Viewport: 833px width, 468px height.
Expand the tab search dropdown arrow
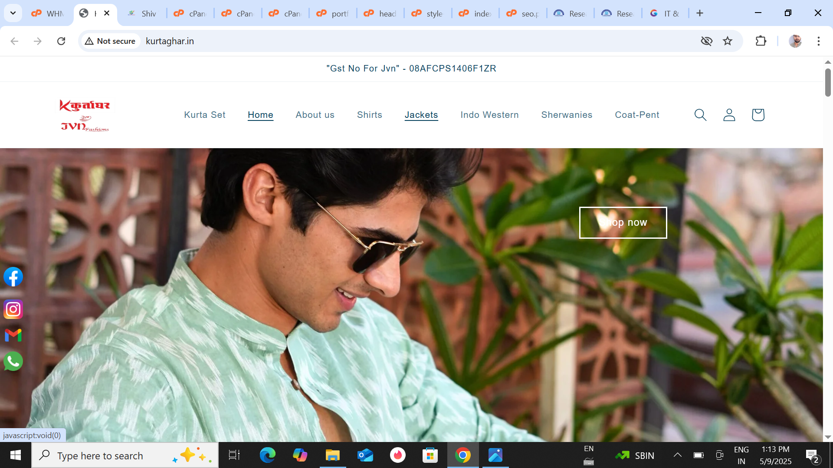[13, 13]
